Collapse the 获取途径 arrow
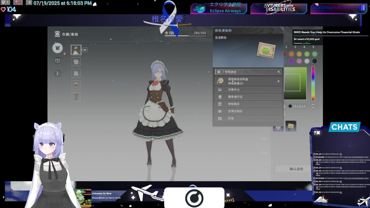Screen dimensions: 370x208 pyautogui.click(x=279, y=72)
